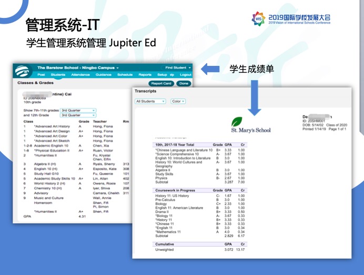Select Algebra II (H) class
The image size is (364, 275).
click(x=45, y=164)
